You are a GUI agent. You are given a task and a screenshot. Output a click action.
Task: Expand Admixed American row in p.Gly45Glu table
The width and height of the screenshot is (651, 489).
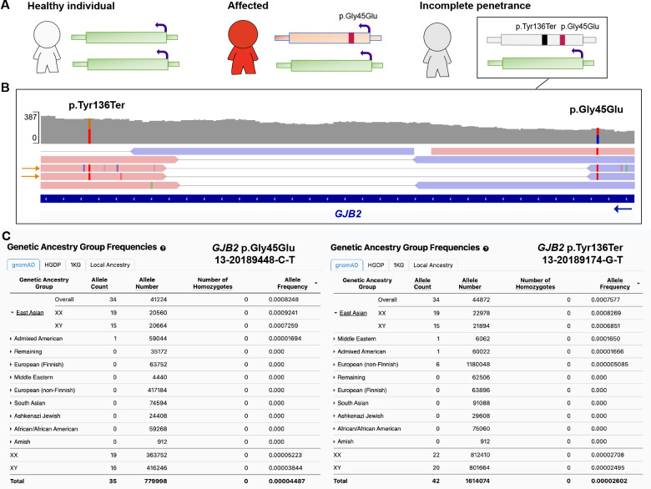tap(11, 340)
